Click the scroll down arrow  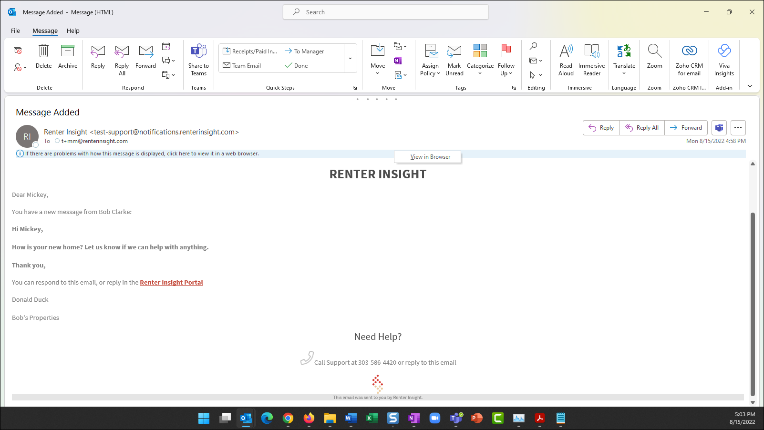point(753,402)
